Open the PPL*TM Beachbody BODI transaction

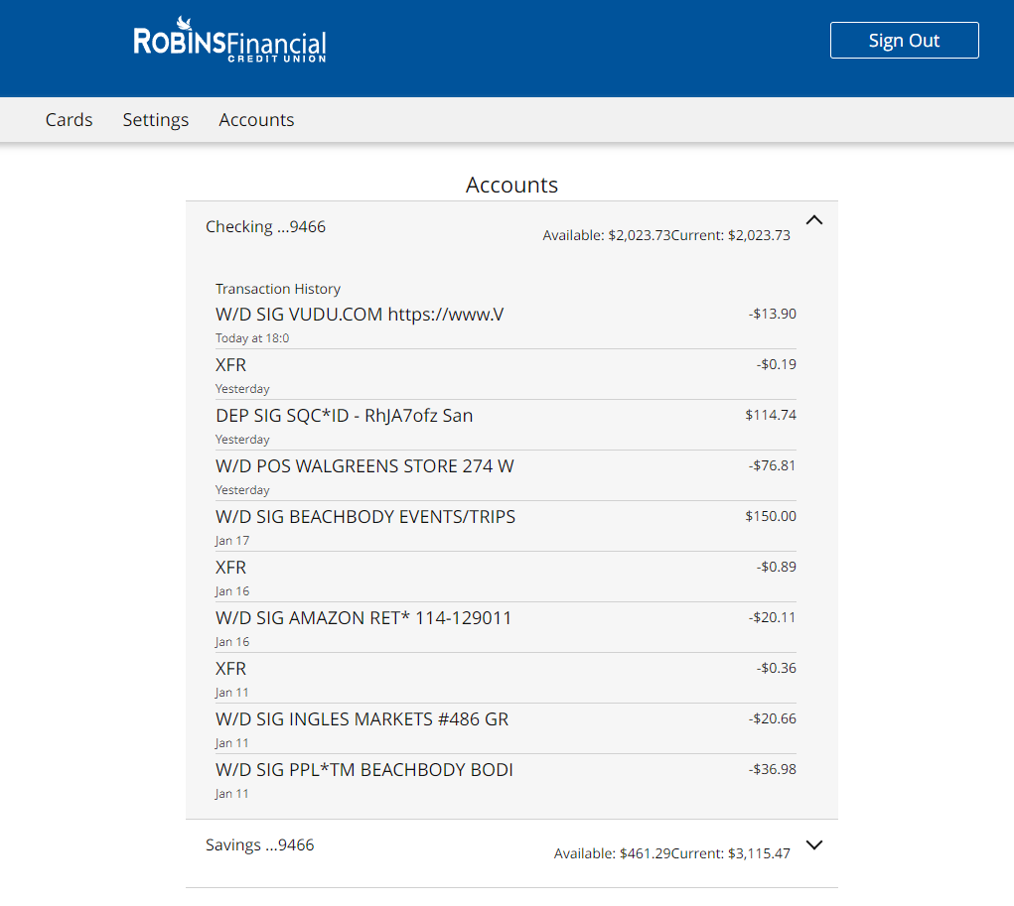click(x=506, y=779)
